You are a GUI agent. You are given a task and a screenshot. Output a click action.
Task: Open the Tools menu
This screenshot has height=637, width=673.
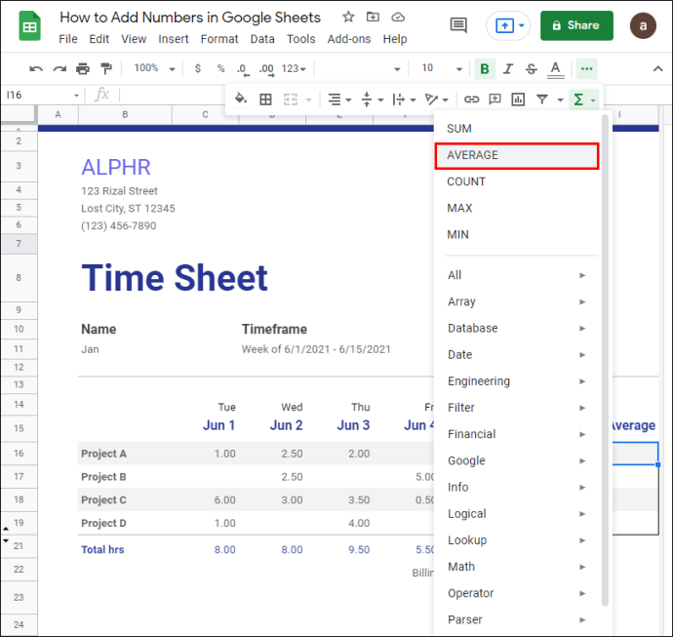(x=300, y=39)
